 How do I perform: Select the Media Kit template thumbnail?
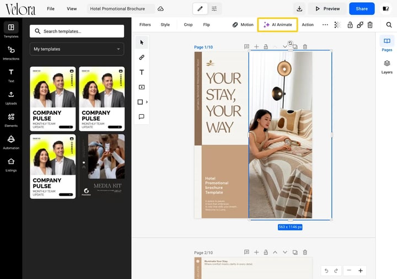pos(102,167)
